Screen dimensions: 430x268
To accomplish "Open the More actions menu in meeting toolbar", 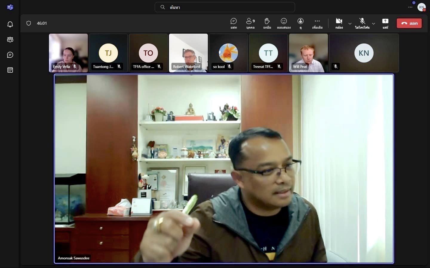I will 317,23.
